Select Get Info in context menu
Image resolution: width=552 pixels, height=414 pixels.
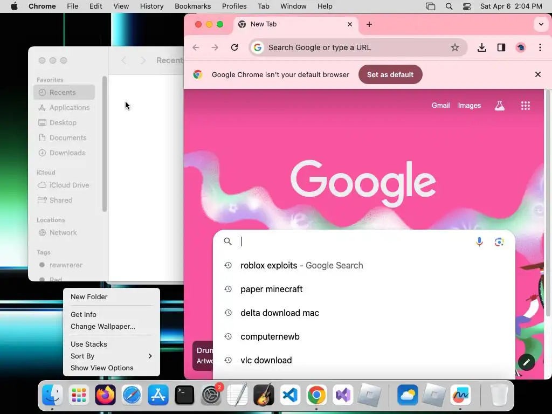coord(111,314)
